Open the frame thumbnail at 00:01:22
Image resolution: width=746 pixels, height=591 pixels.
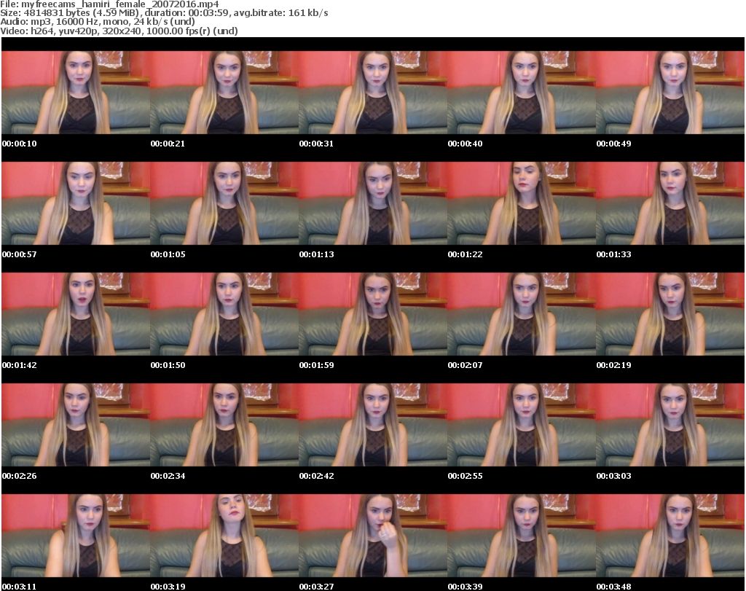522,203
